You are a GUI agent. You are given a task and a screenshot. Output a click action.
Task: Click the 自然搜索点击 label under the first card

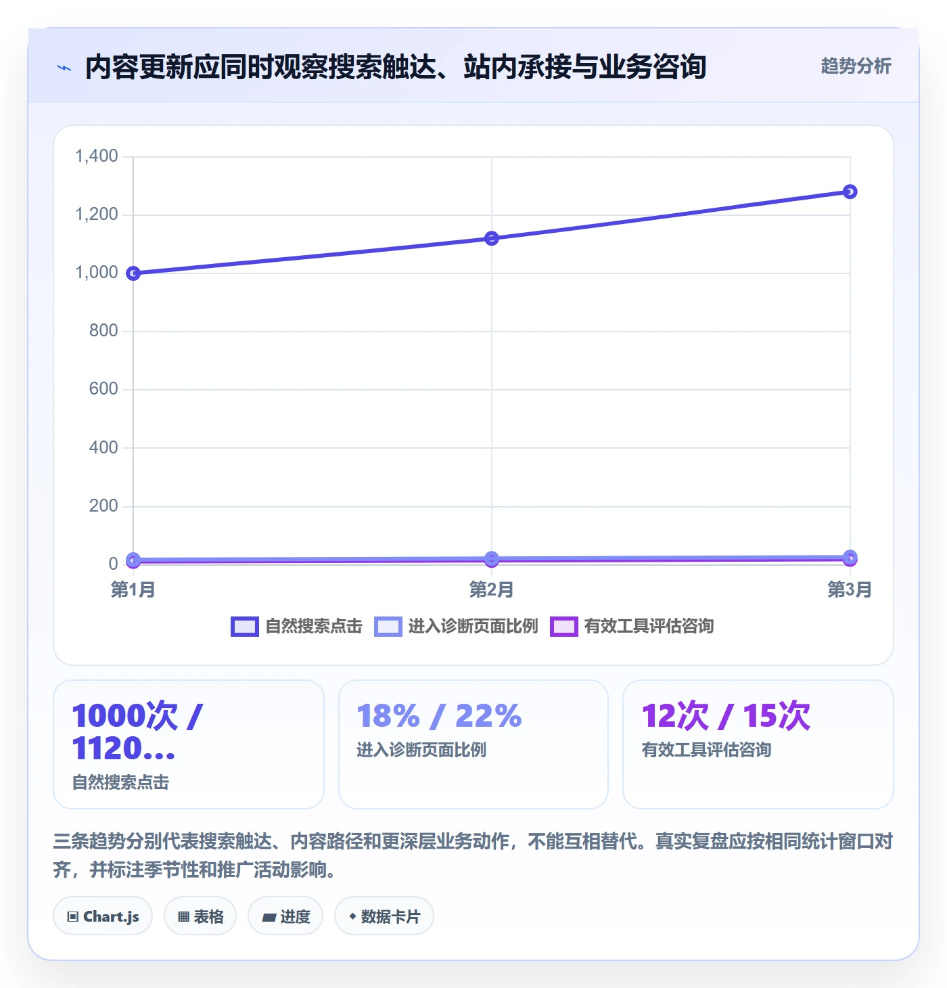pos(120,783)
